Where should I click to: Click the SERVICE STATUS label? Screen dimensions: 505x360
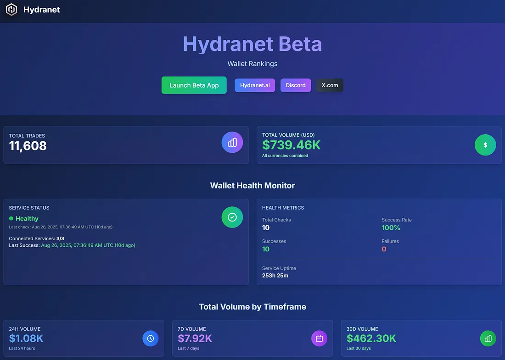29,208
